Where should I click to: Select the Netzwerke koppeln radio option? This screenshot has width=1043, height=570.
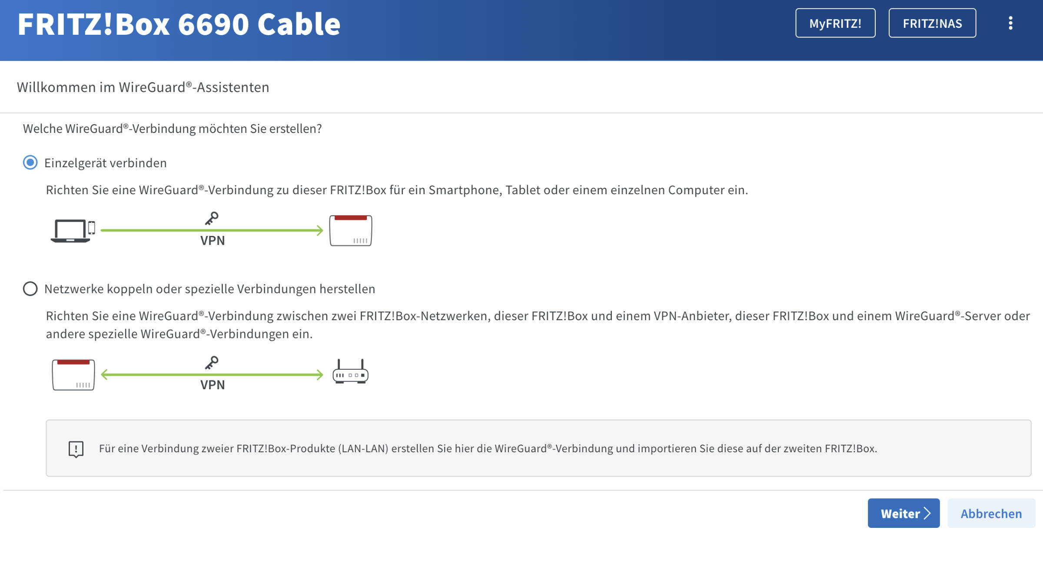click(30, 288)
